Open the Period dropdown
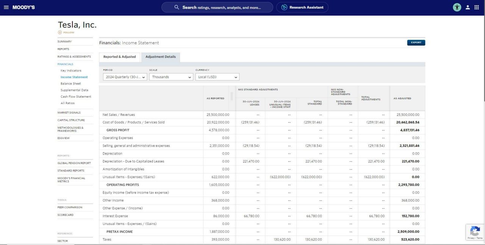 click(125, 77)
